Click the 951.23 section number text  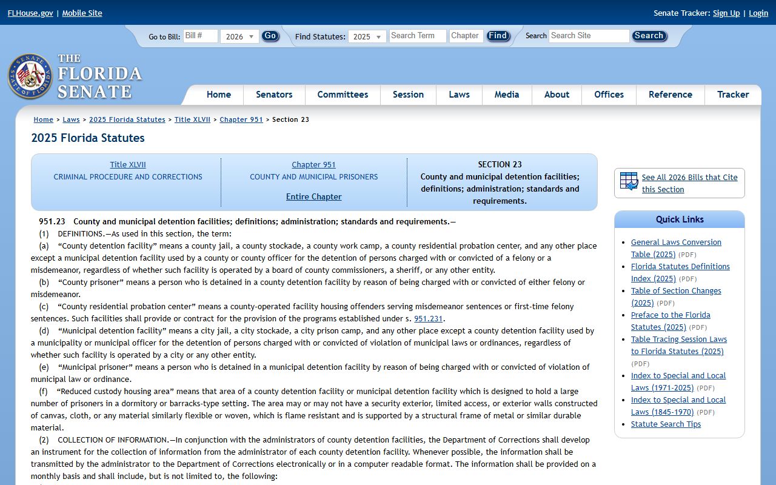pyautogui.click(x=52, y=221)
